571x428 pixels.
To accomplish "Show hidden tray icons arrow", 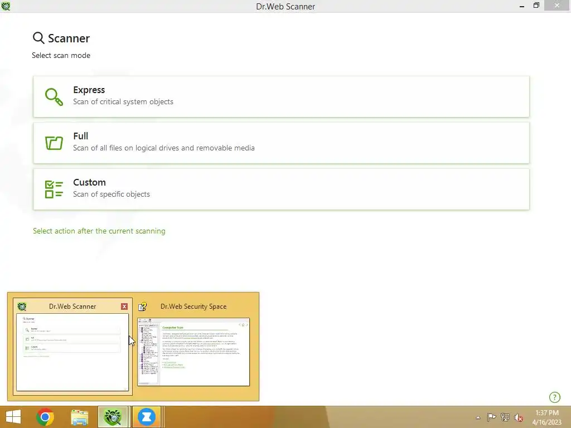I will (478, 417).
